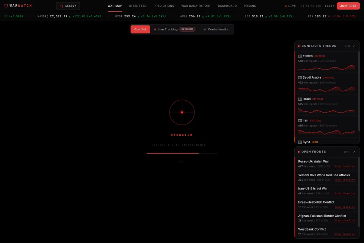Click the Join Free button
Viewport: 364px width, 243px height.
348,6
